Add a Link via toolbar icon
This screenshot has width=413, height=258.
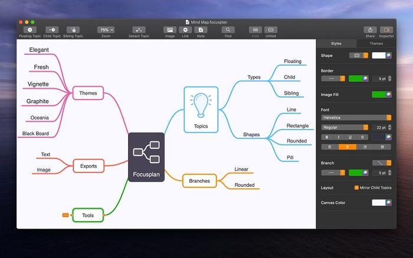coord(185,29)
